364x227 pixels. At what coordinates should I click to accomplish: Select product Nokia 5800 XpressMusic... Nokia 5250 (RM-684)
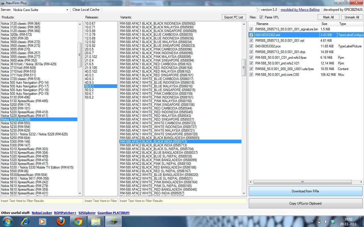click(x=39, y=138)
